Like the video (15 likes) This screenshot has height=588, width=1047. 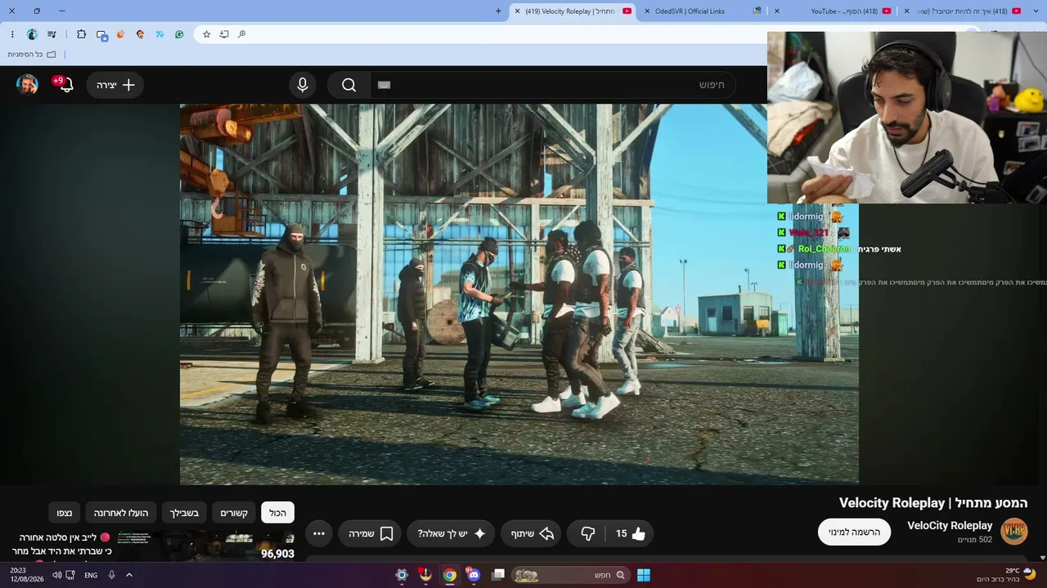point(630,533)
